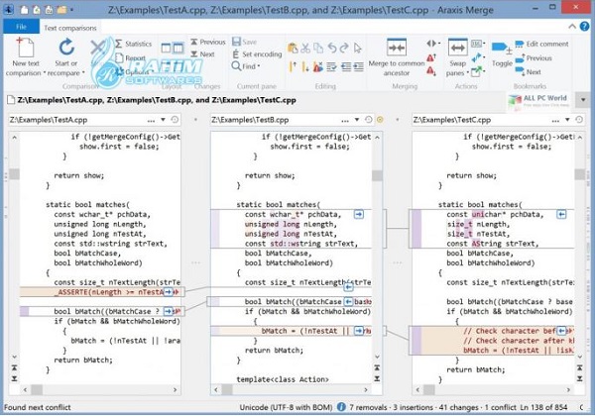Select the pointer cursor tool in Editing

coord(357,48)
